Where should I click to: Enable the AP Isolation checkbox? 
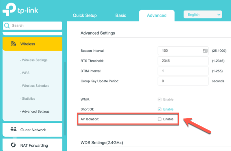159,119
